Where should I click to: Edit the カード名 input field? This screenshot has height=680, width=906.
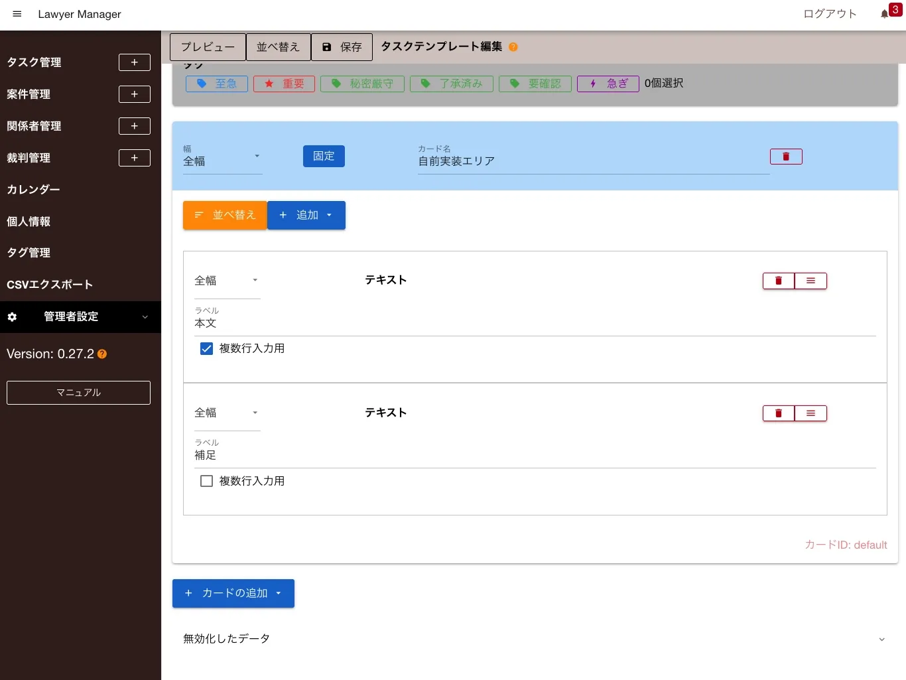tap(594, 161)
